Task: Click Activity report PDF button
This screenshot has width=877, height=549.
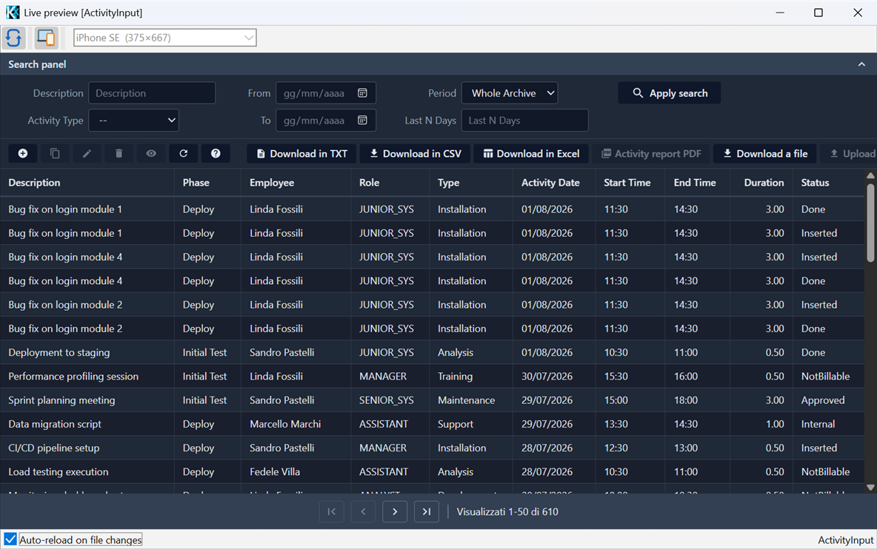Action: [x=651, y=154]
